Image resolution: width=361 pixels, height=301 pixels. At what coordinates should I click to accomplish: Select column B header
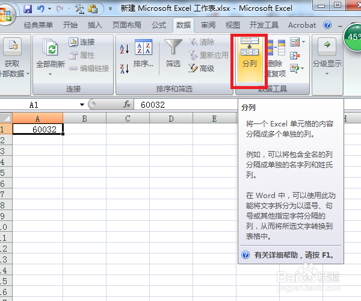[x=84, y=119]
